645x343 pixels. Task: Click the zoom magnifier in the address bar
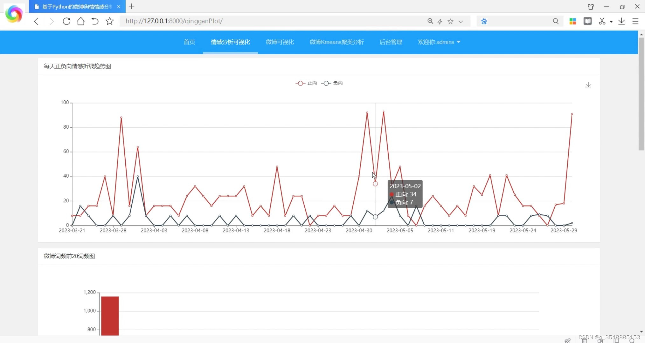430,21
